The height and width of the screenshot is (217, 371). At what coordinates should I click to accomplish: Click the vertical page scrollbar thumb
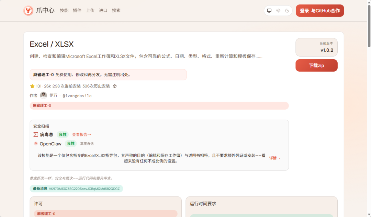click(x=369, y=26)
